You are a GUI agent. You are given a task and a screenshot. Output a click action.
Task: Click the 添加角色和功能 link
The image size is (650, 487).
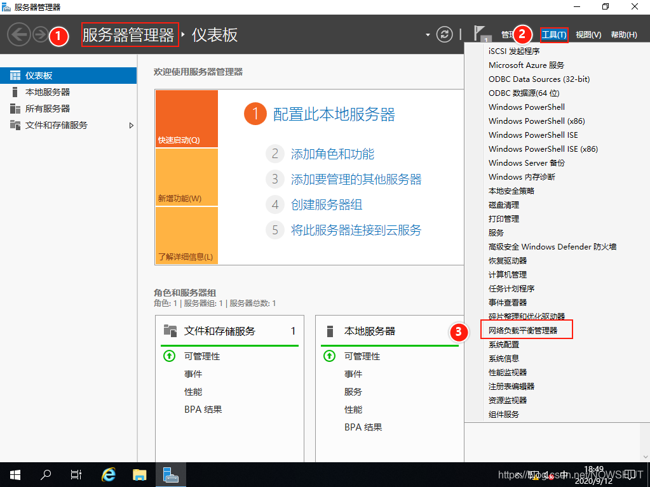332,154
